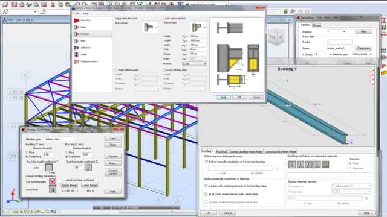
Task: Select Plate item in connection dialog list
Action: click(93, 27)
